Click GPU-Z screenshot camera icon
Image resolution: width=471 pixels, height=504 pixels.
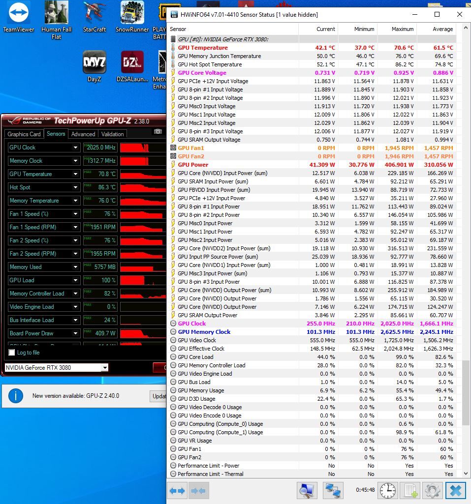pyautogui.click(x=157, y=131)
